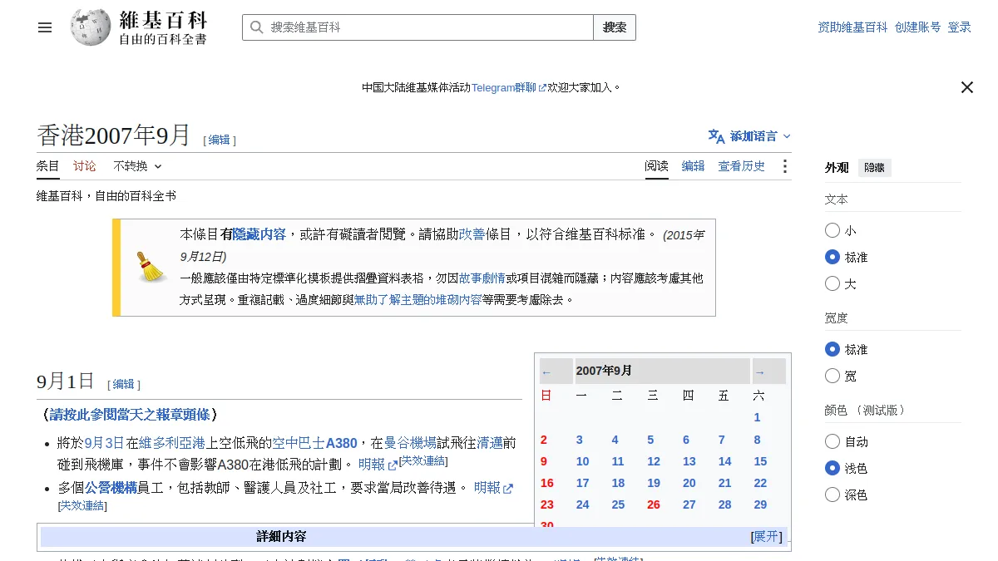Hide the 外观 appearance panel
Screen dimensions: 998x561
click(874, 168)
